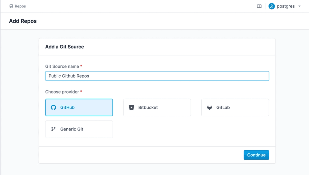Click the Generic Git label text

tap(71, 129)
